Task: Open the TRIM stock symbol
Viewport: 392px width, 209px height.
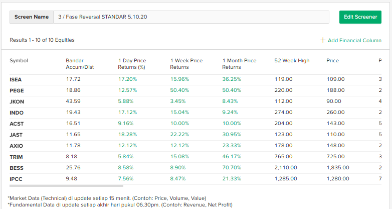Action: (16, 157)
